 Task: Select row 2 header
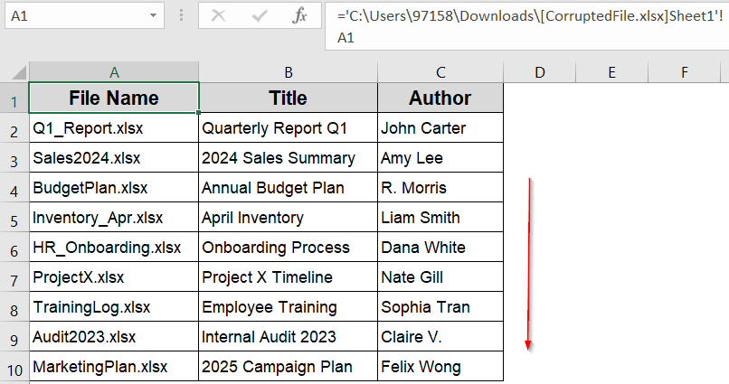14,128
